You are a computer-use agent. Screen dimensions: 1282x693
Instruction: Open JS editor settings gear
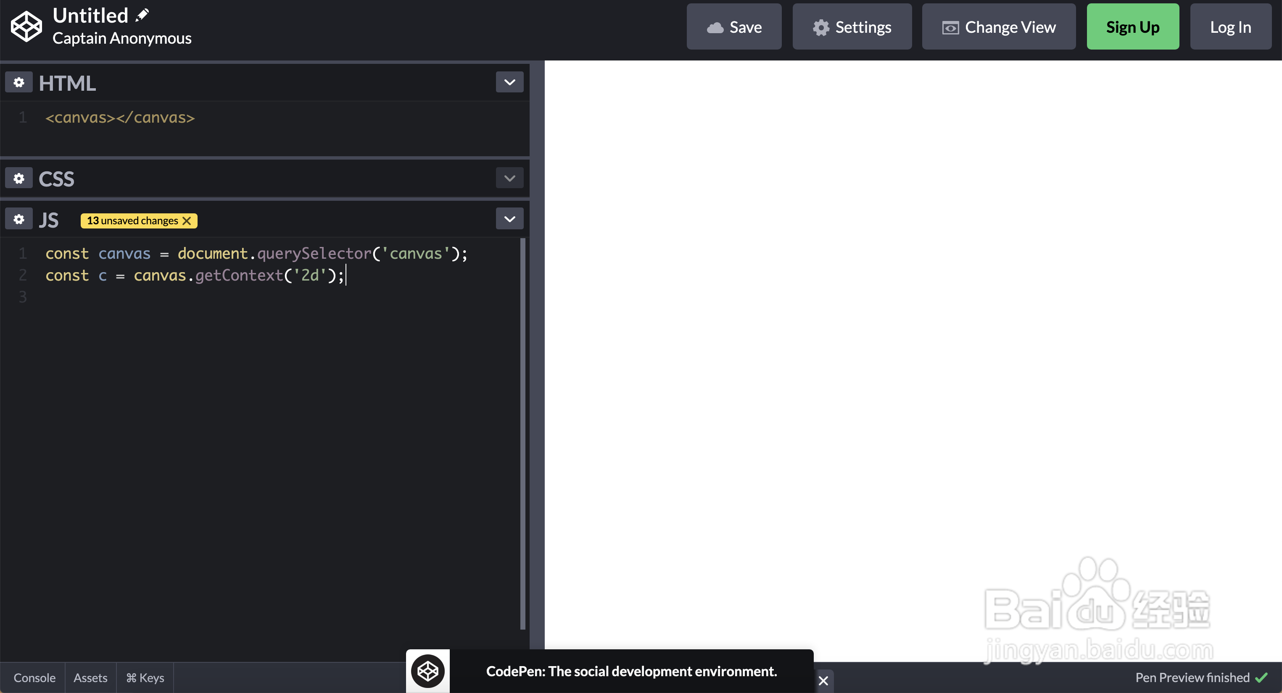pos(19,219)
